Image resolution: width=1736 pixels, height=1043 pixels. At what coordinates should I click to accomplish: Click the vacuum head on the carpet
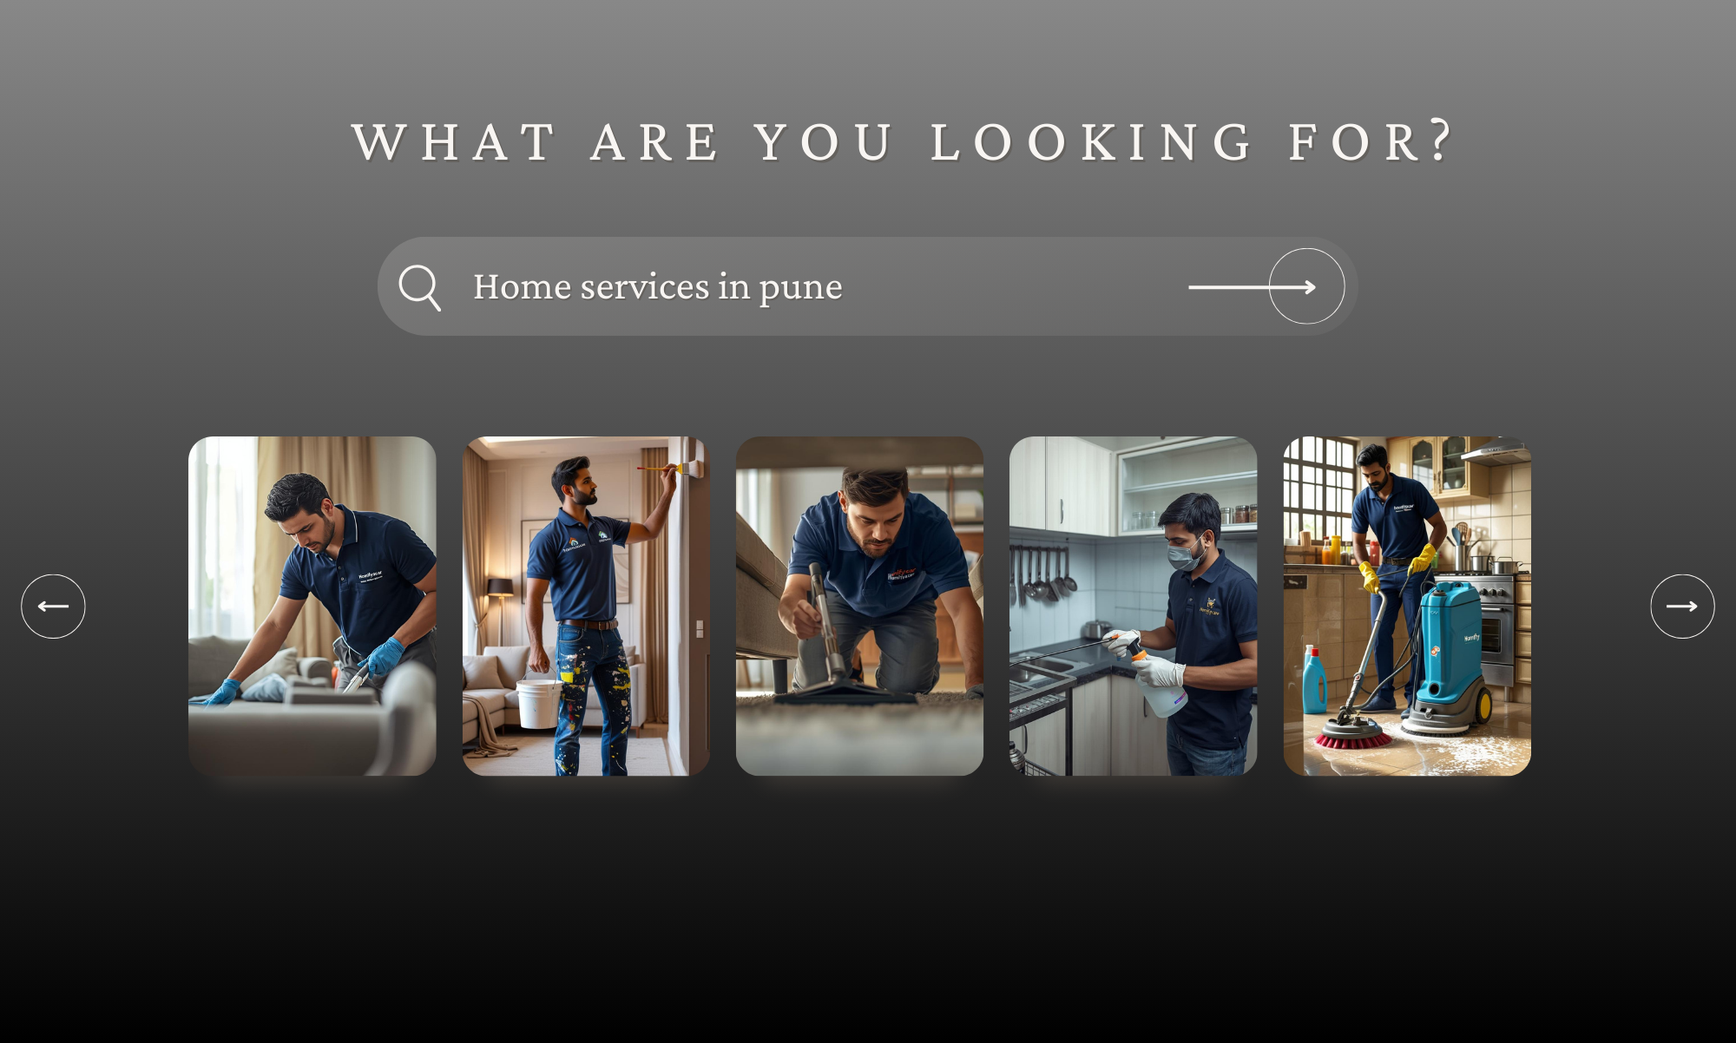840,692
